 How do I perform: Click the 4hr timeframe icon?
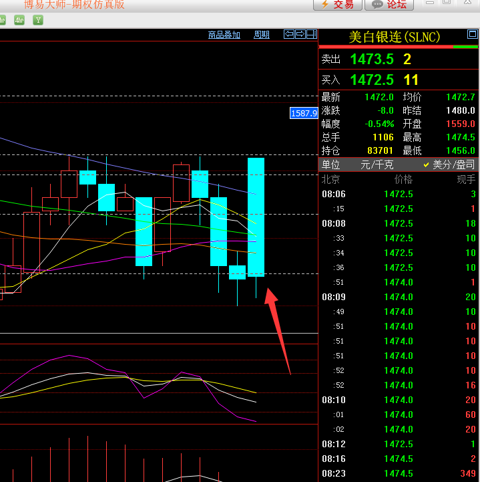tap(19, 20)
